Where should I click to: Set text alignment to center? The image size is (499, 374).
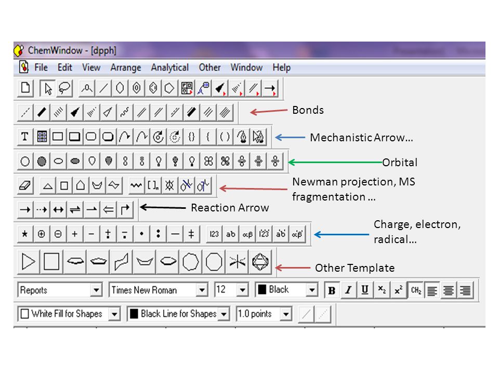coord(449,290)
